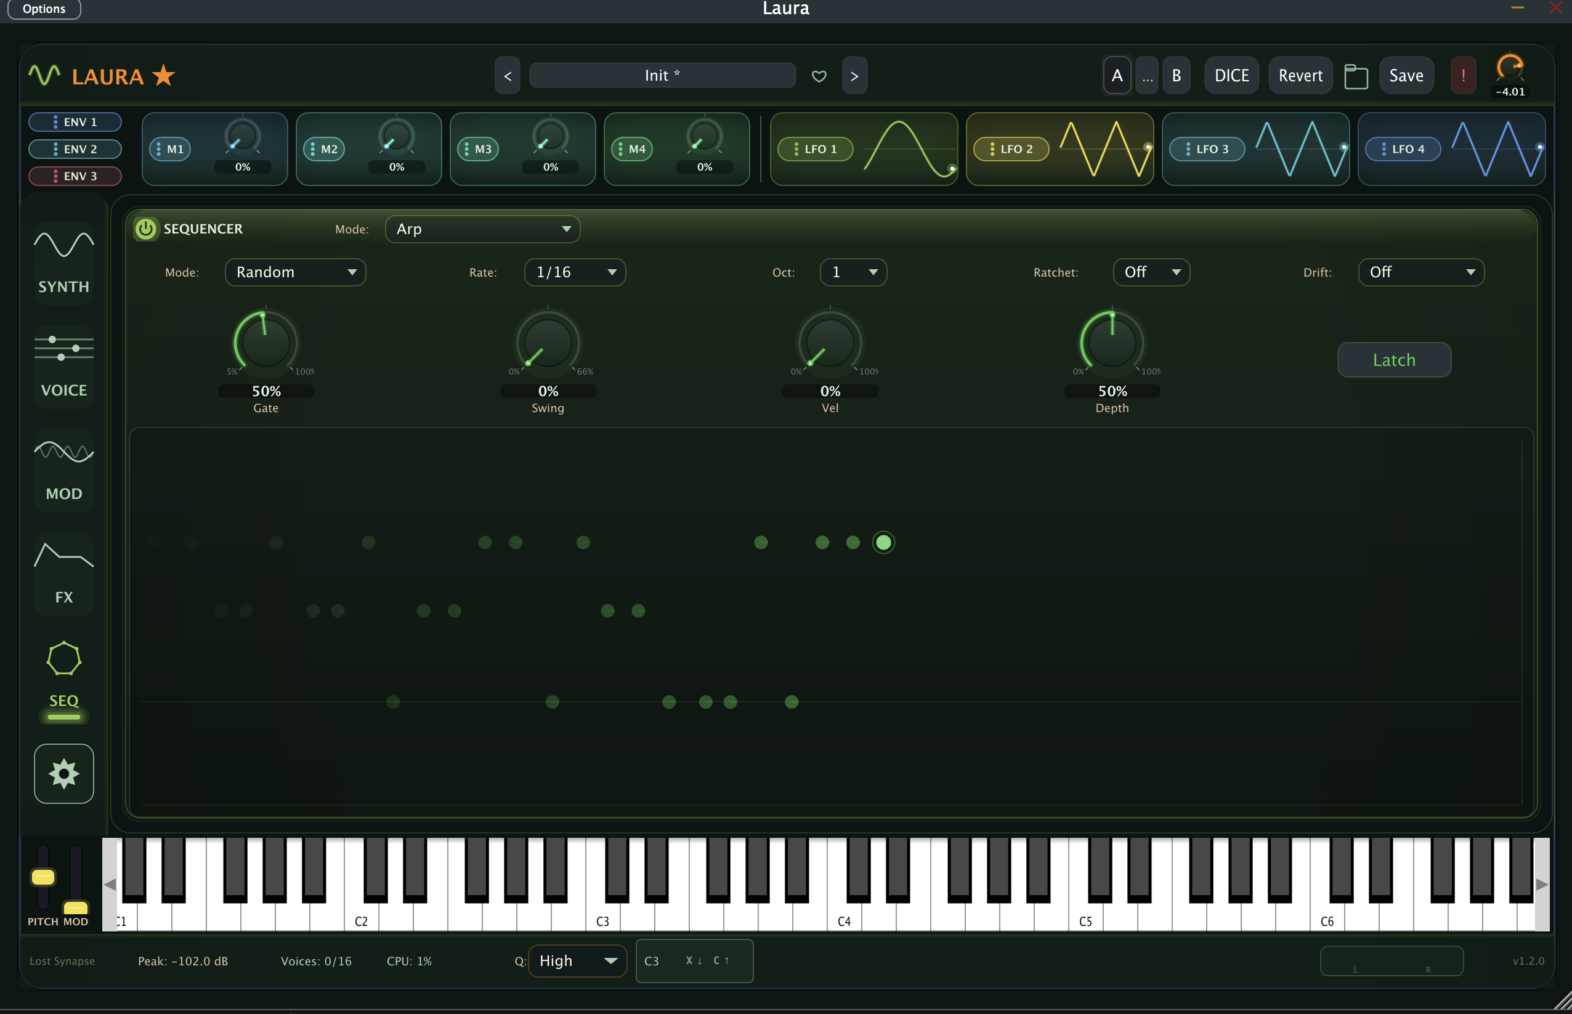This screenshot has width=1572, height=1014.
Task: Select the ENV 1 modulator
Action: pyautogui.click(x=75, y=122)
